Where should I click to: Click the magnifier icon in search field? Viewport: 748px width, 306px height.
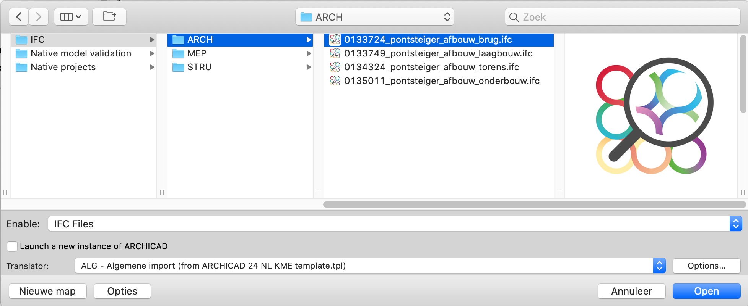coord(514,17)
